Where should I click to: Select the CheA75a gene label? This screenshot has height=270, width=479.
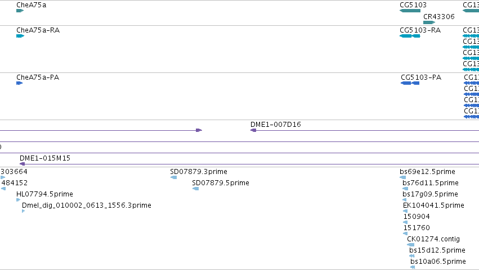click(x=31, y=5)
